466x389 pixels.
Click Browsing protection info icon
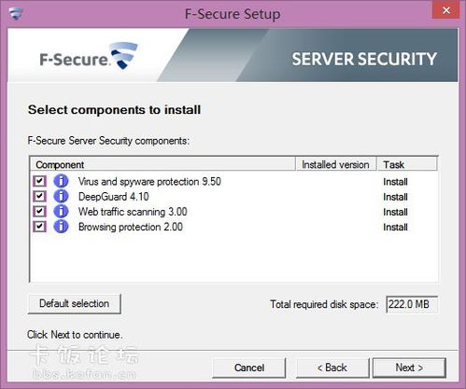pos(61,227)
